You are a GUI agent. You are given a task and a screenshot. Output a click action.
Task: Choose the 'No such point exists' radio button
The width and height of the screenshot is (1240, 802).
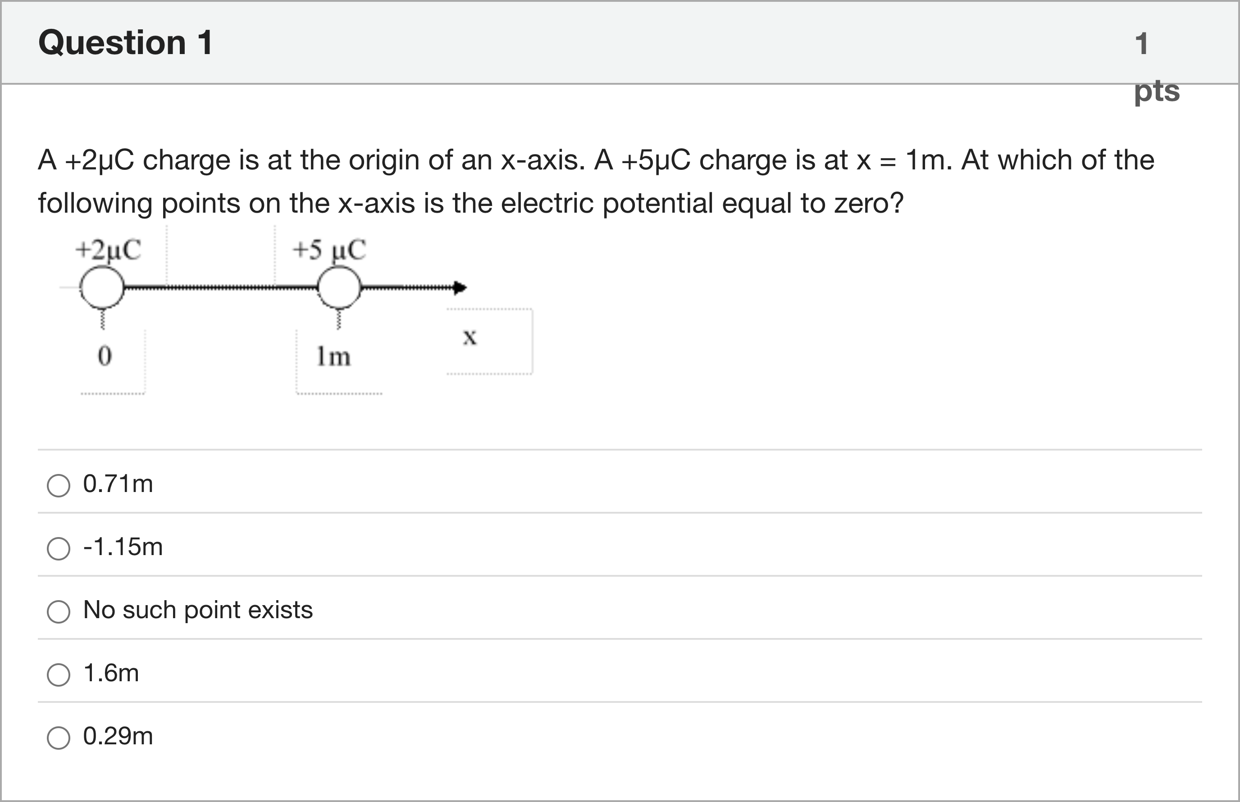(x=58, y=611)
